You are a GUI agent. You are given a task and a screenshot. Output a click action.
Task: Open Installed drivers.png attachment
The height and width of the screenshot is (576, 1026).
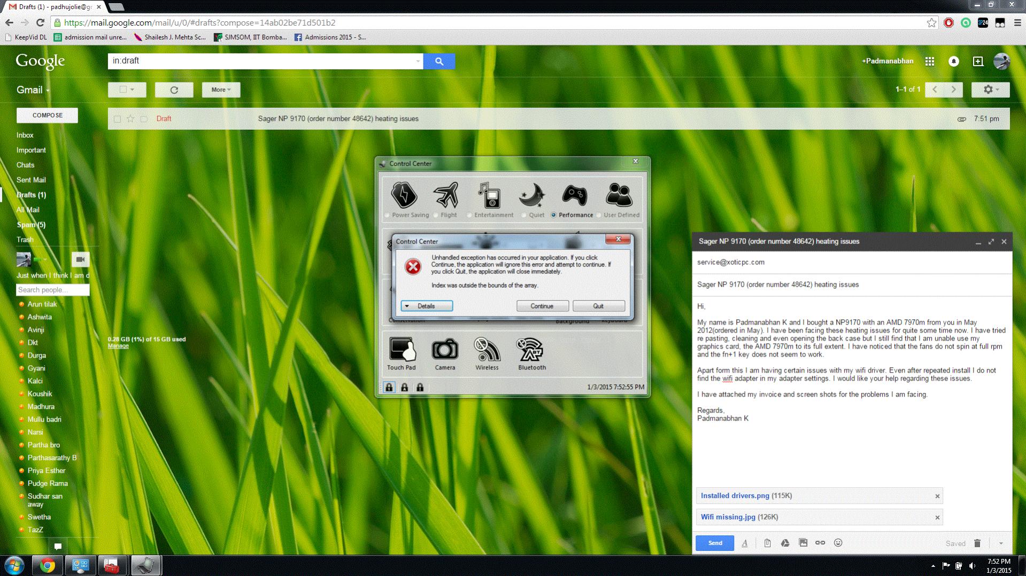(x=735, y=495)
